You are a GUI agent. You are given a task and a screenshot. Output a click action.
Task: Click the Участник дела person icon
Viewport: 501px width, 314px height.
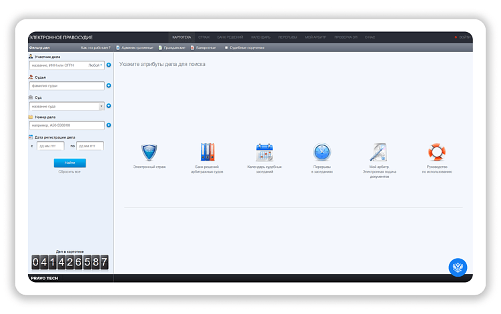[x=31, y=56]
